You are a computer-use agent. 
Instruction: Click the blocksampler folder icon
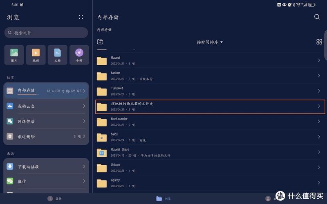102,122
